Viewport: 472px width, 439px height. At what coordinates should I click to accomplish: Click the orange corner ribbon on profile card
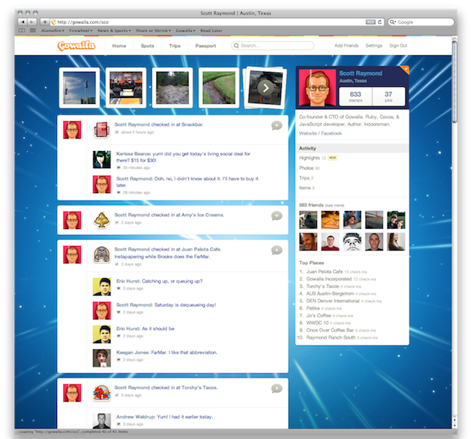pyautogui.click(x=405, y=70)
